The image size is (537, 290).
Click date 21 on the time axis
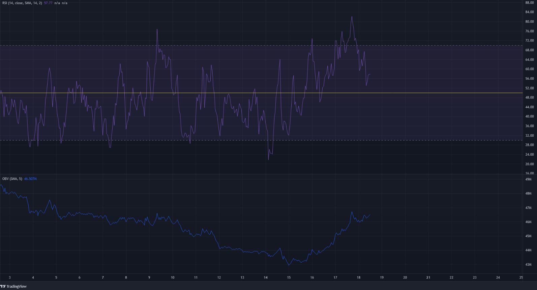[x=428, y=278]
